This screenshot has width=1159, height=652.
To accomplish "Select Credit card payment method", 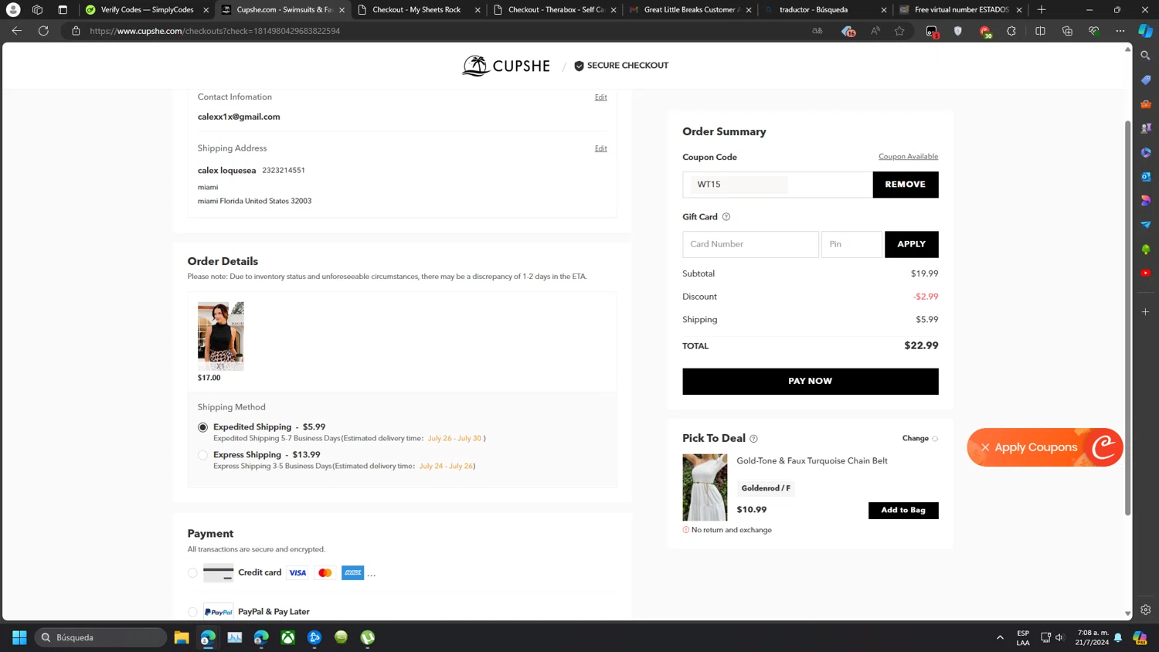I will tap(192, 573).
